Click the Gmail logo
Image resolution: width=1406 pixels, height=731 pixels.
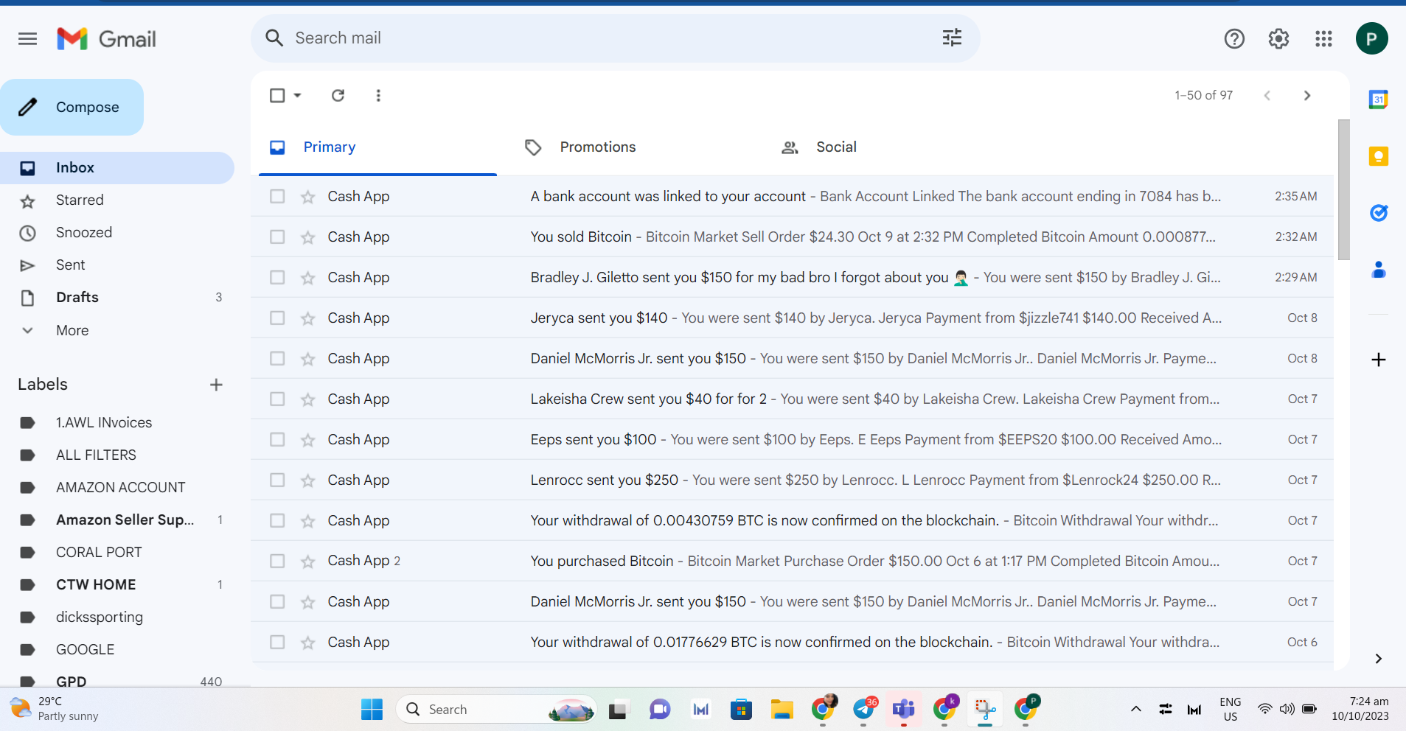pyautogui.click(x=106, y=39)
